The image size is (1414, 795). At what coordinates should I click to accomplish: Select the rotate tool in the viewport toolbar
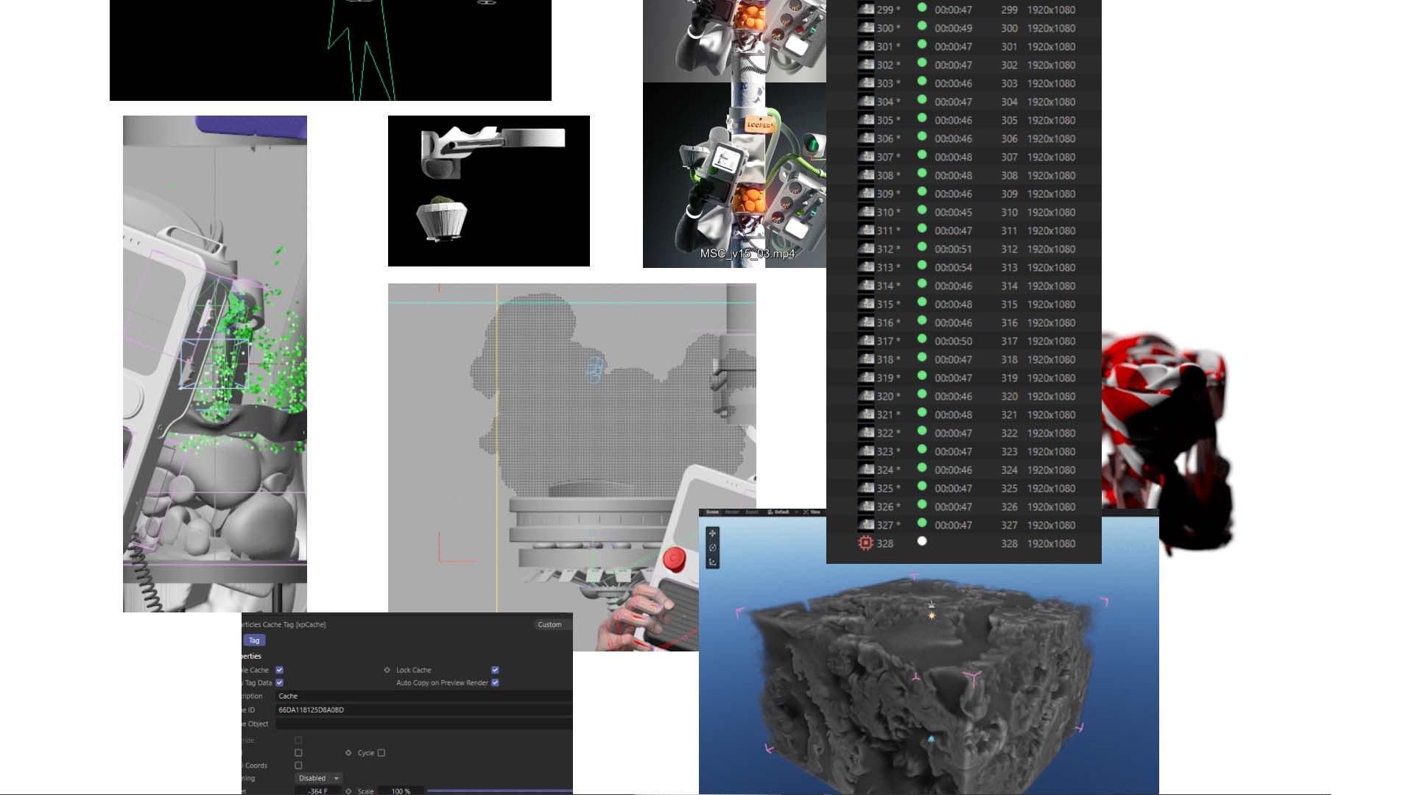(x=712, y=548)
